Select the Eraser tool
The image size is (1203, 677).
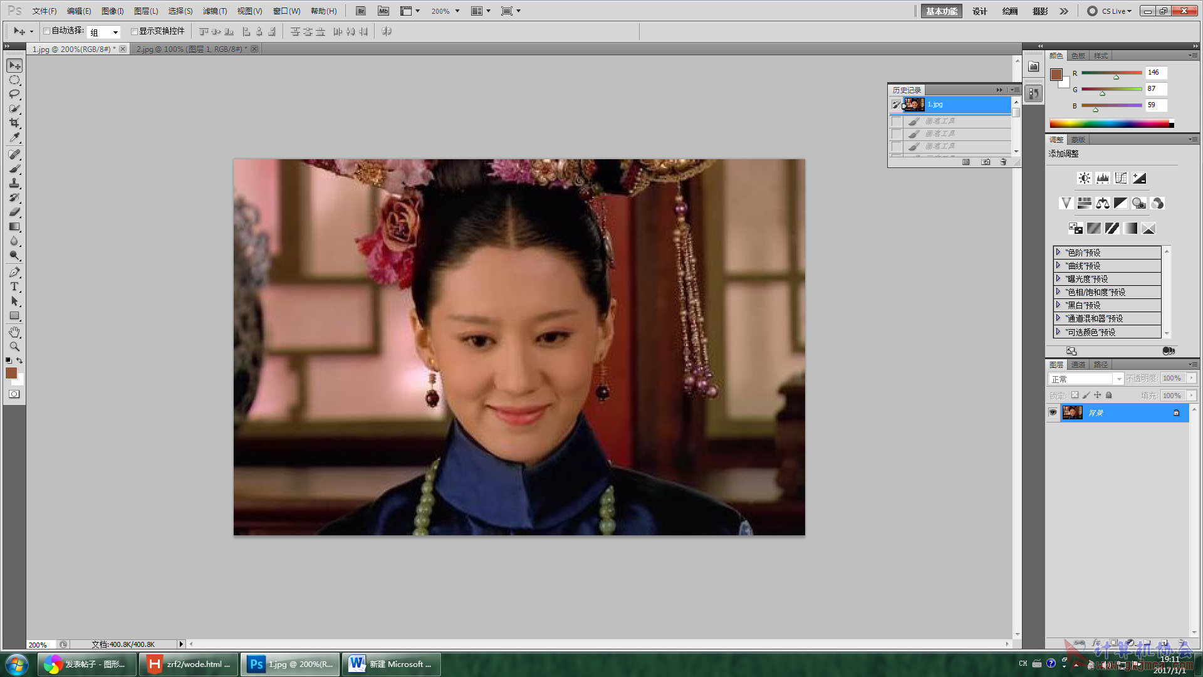14,212
